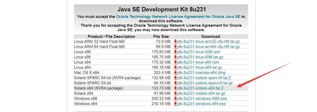Download jdk-8u231-solaris-sparcv9.tar.gz file link
The height and width of the screenshot is (112, 317).
205,83
